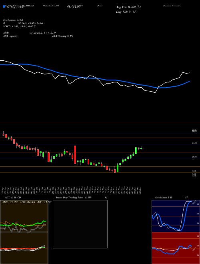200x264 pixels.
Task: Select the '(MGR) 22.2, 34.4, 21.9' ADX values
Action: [42, 33]
